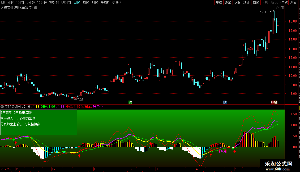
Task: Click the 17.18 high price label
Action: coord(264,12)
